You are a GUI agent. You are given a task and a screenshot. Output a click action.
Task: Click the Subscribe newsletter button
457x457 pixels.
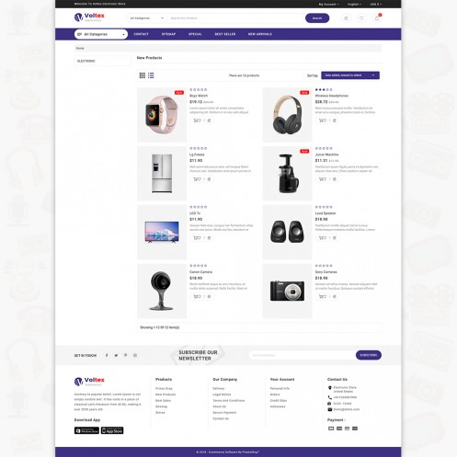point(369,355)
